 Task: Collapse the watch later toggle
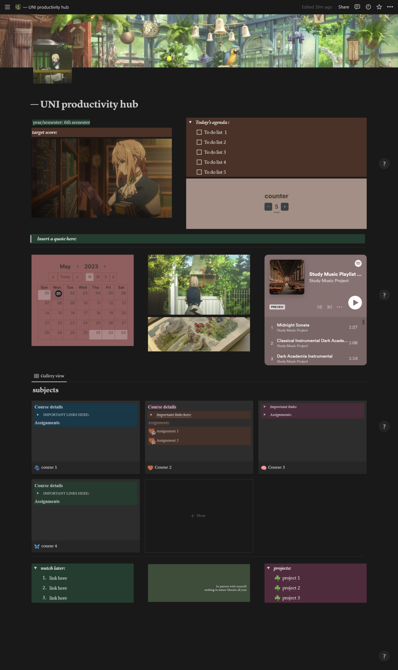[x=36, y=568]
